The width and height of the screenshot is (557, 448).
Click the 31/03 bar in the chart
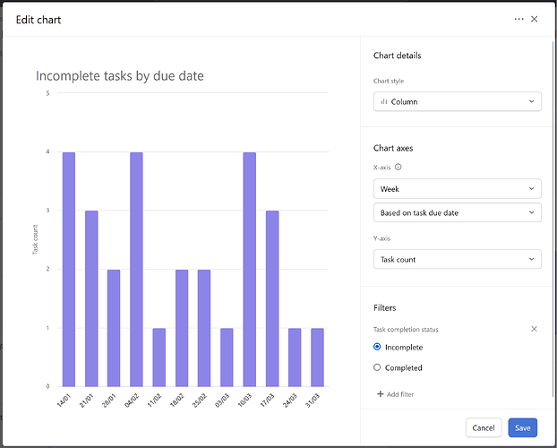coord(317,358)
